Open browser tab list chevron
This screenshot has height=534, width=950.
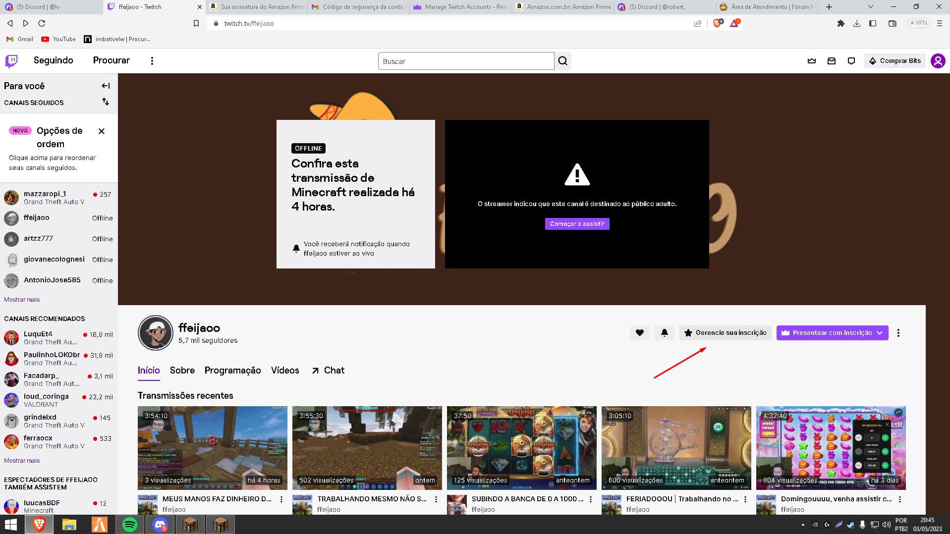coord(871,7)
